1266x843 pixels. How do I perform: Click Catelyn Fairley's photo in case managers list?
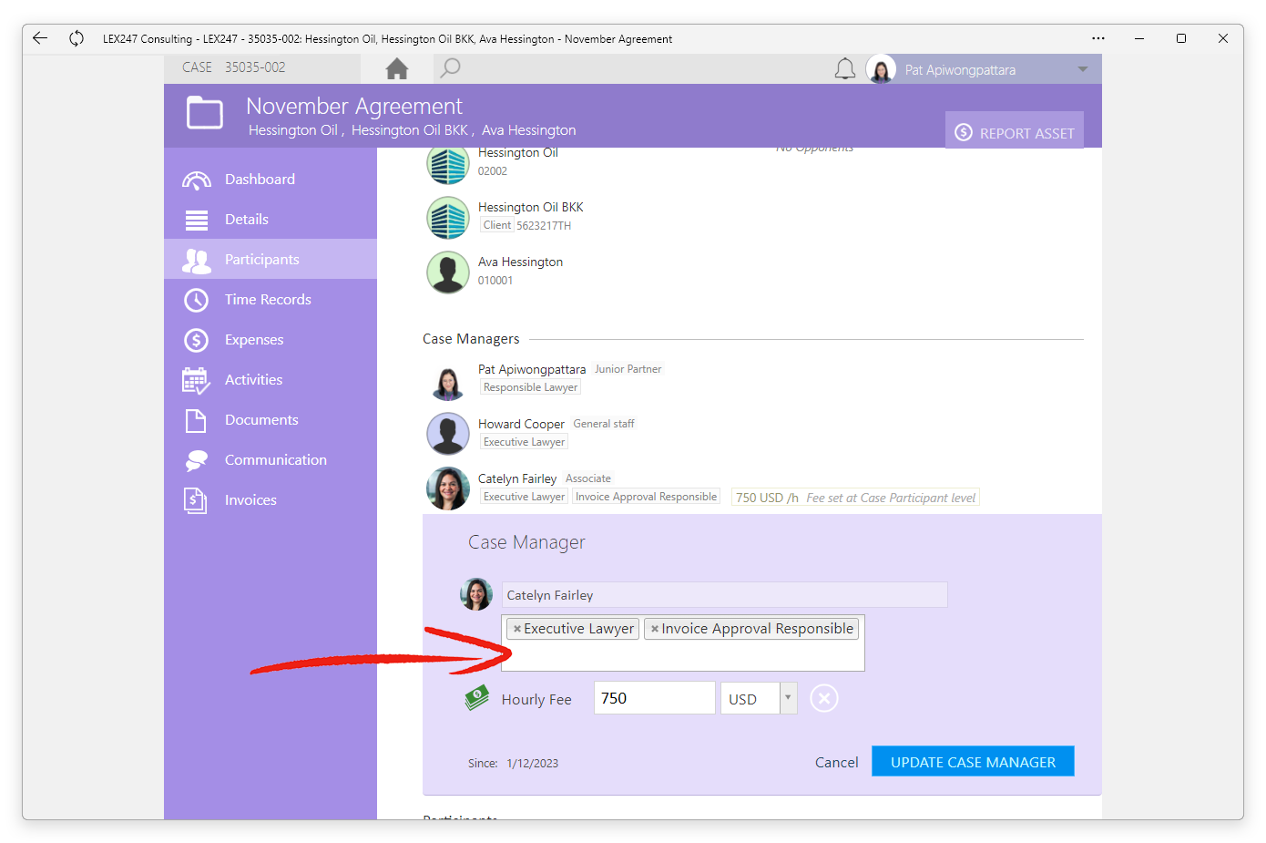(448, 488)
